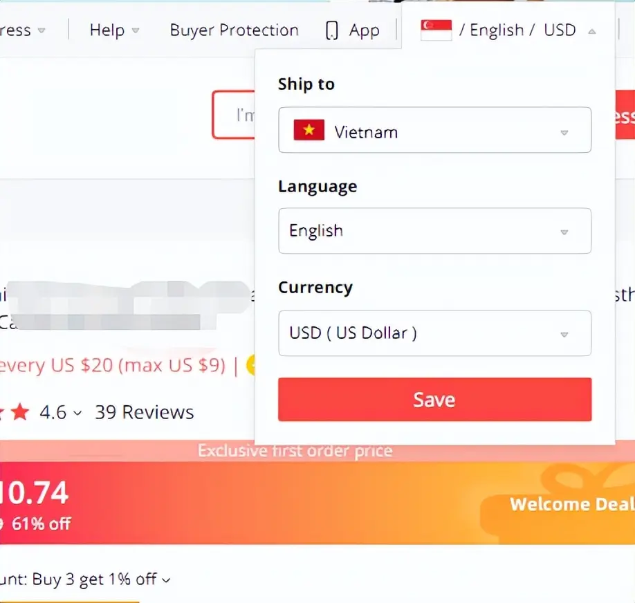The image size is (635, 603).
Task: Open the Ship to Vietnam dropdown
Action: point(434,130)
